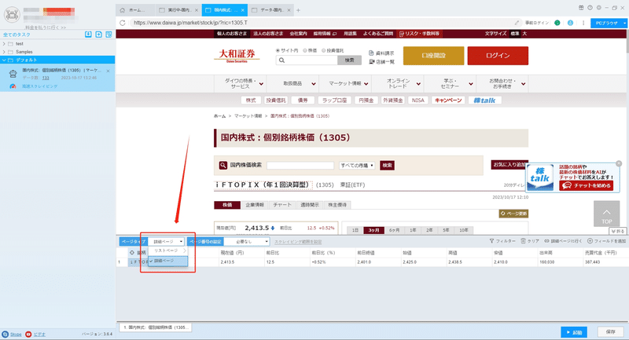
Task: Click the robot icon of the 1305 task
Action: (13, 74)
